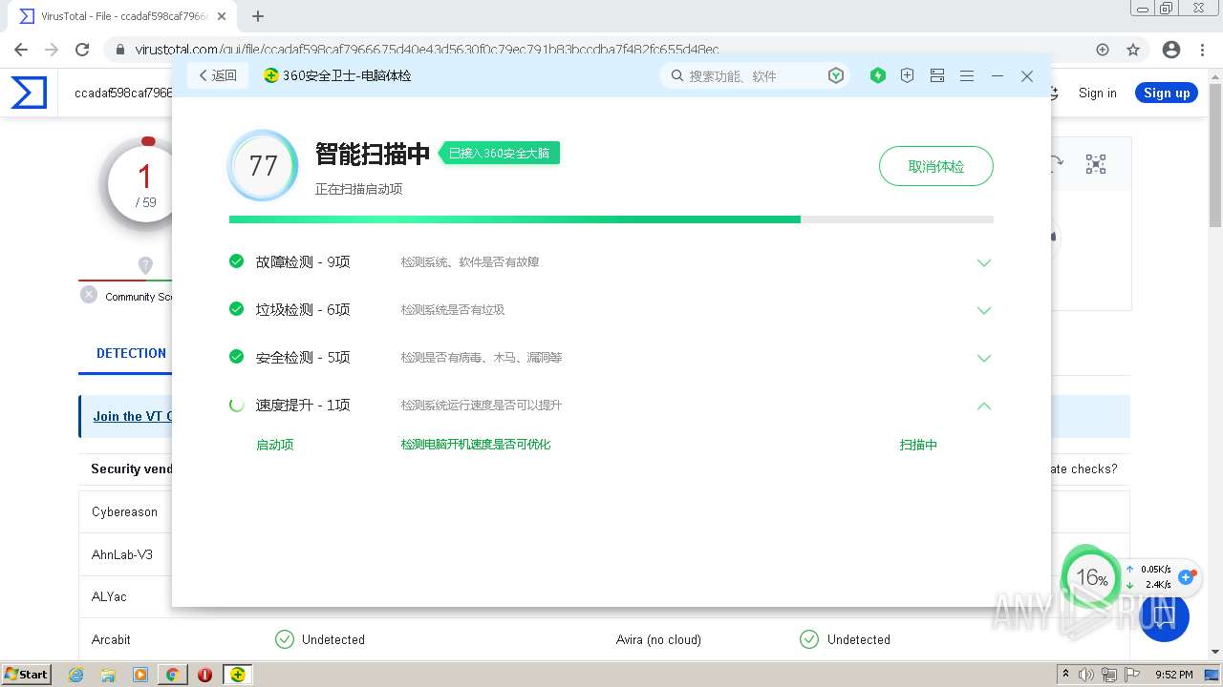The height and width of the screenshot is (687, 1223).
Task: Click the green lightning bolt hexagon icon
Action: 878,75
